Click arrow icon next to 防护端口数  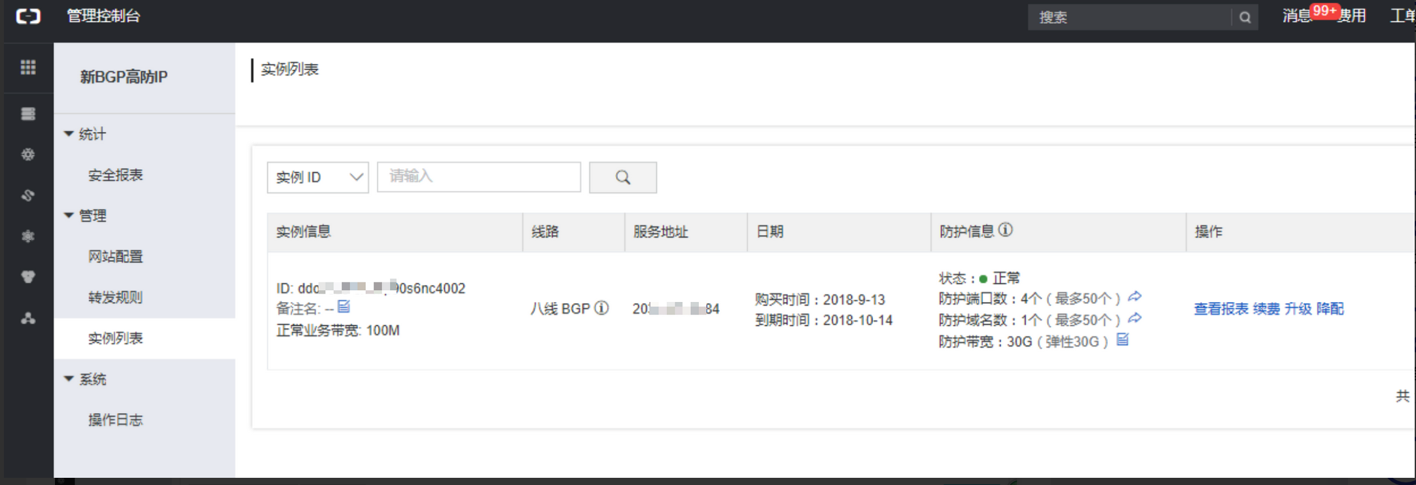point(1135,297)
